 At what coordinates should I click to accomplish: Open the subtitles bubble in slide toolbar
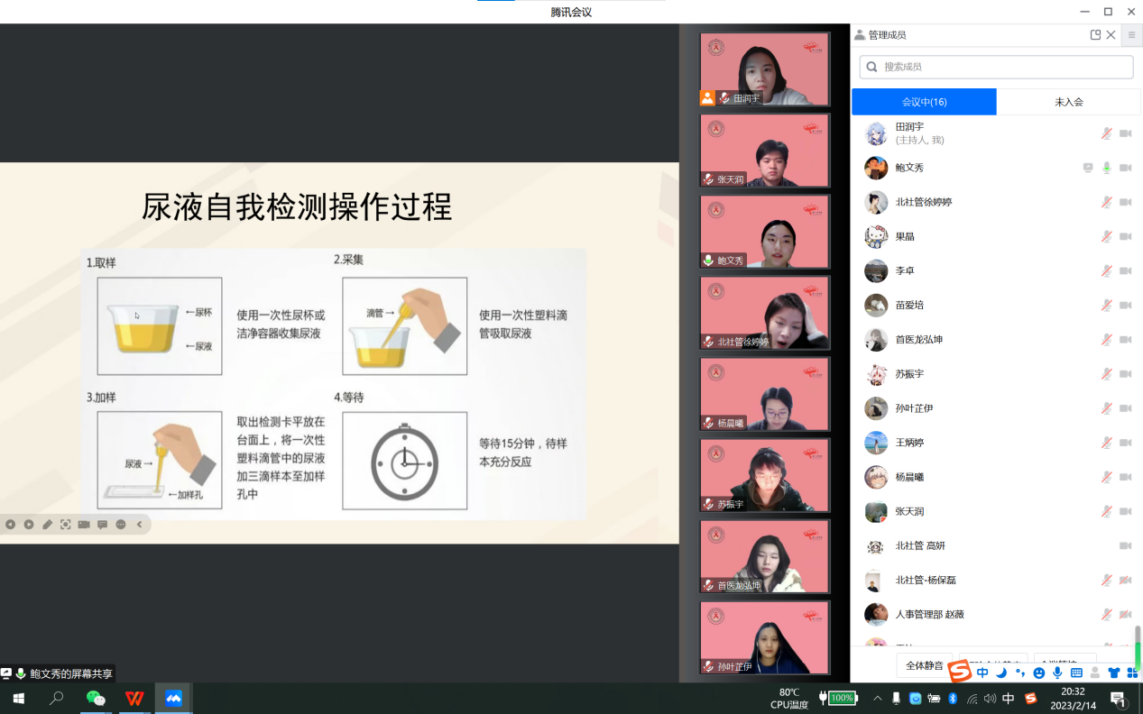pos(102,525)
